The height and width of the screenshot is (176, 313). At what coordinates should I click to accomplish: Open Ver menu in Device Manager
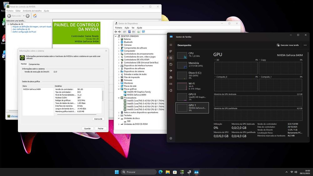(133, 28)
